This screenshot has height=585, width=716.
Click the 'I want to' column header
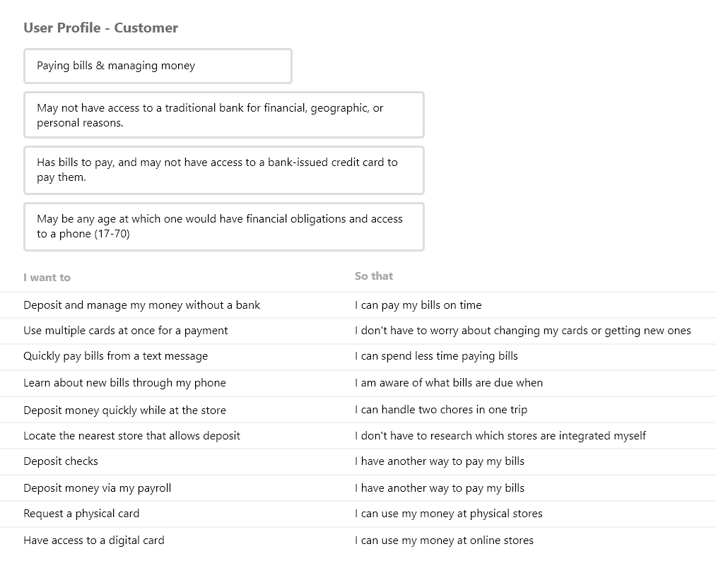pyautogui.click(x=47, y=278)
